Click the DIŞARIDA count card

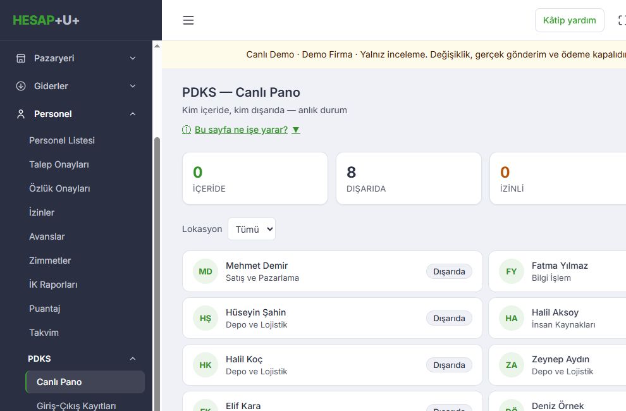(x=409, y=178)
